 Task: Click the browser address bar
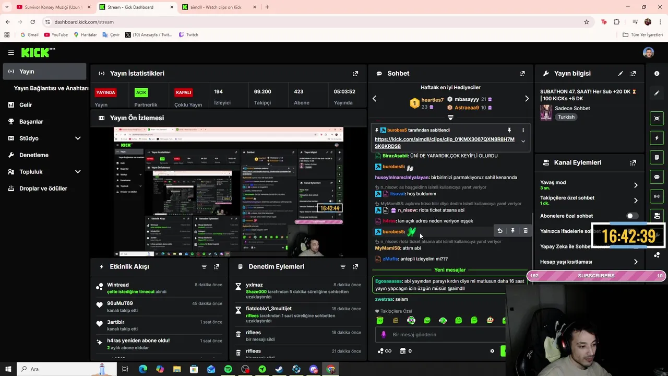(313, 22)
